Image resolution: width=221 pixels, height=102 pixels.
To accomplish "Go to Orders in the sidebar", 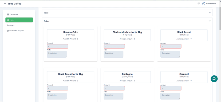I will pos(19,25).
